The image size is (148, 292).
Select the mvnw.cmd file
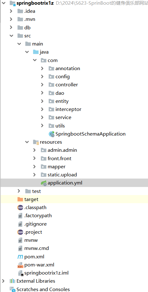[36, 248]
